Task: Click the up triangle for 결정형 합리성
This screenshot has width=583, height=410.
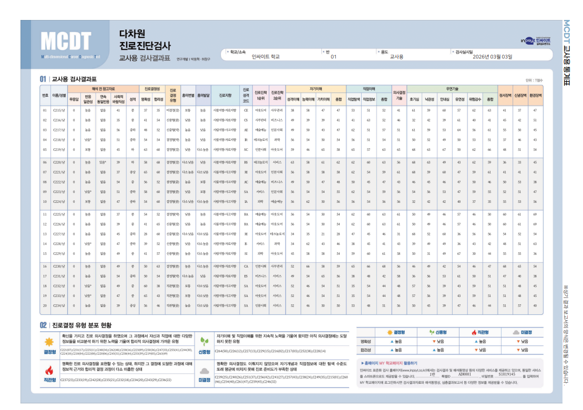Action: [392, 350]
